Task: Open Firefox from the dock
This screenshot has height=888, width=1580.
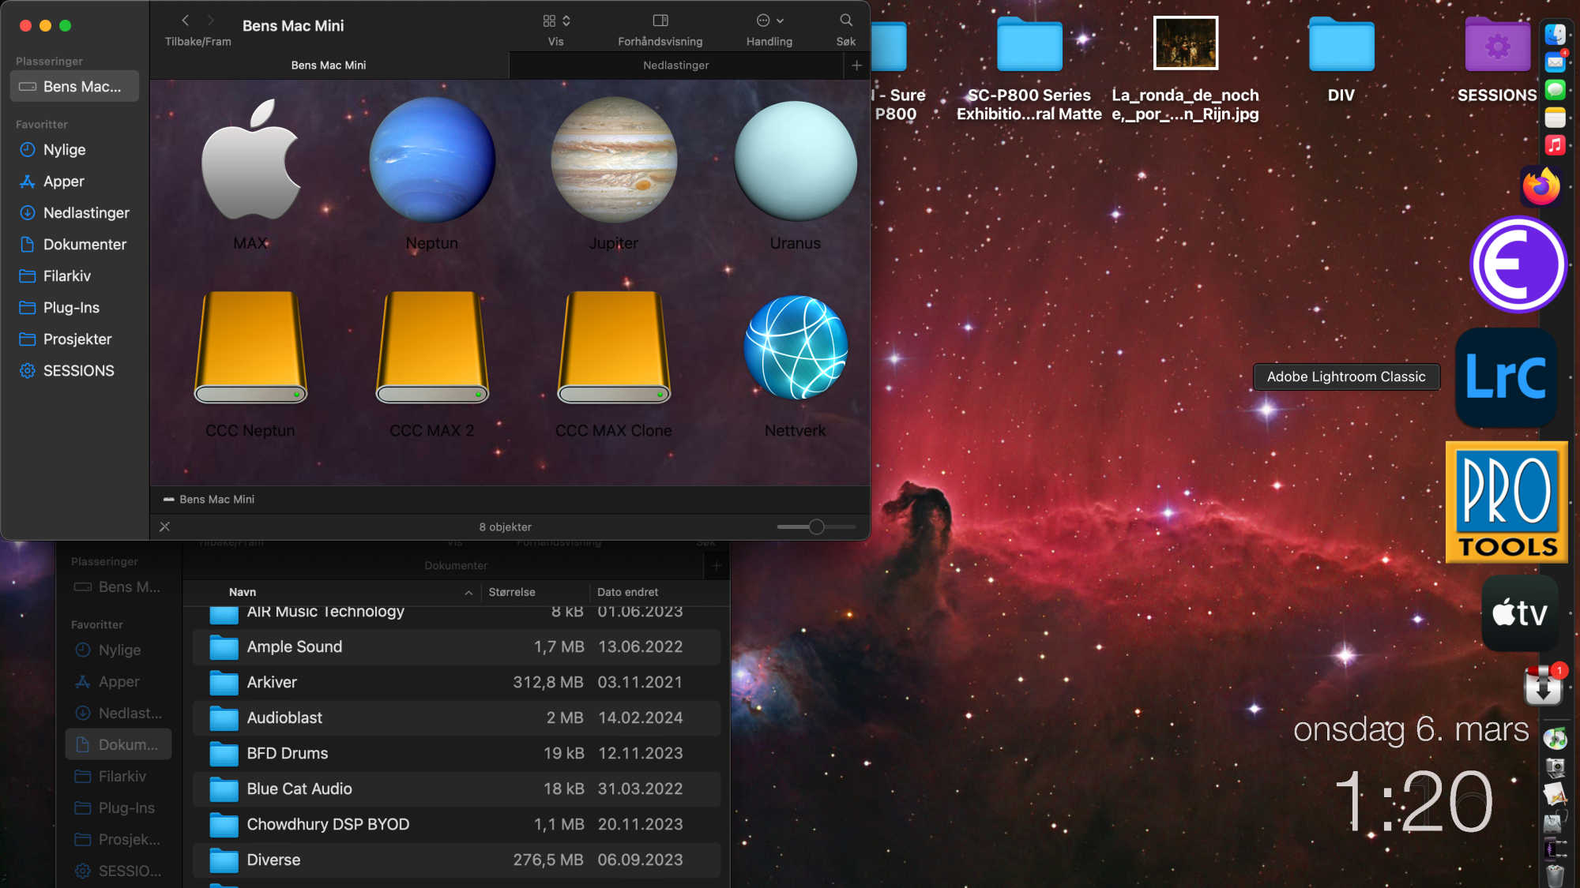Action: (1540, 187)
